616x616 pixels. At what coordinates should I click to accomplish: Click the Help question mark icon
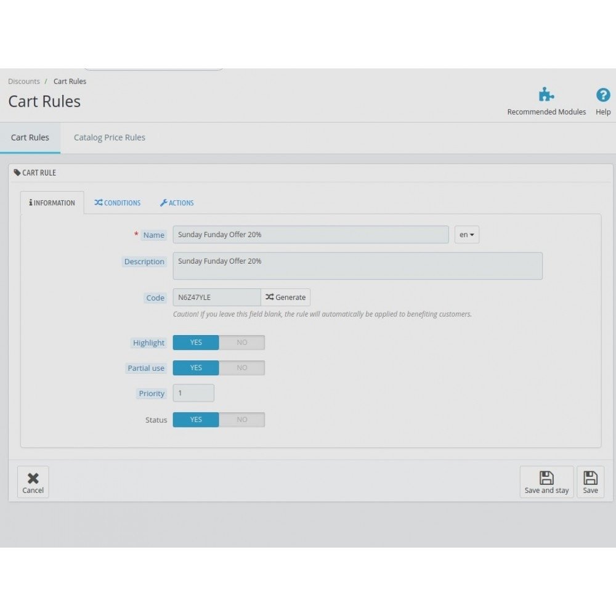(x=603, y=95)
